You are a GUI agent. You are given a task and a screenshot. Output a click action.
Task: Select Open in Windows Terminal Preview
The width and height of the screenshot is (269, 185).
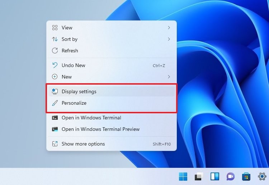pos(112,129)
